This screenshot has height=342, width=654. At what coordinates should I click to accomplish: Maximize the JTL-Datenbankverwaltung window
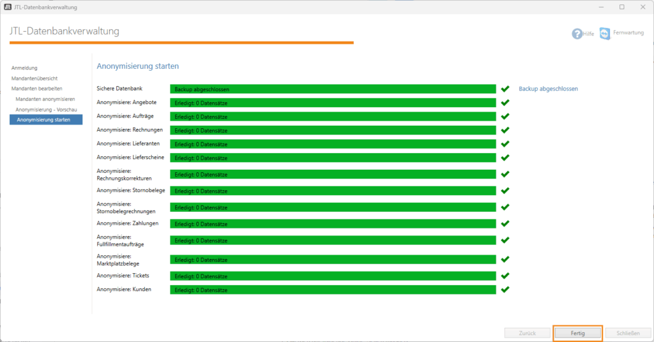[621, 7]
